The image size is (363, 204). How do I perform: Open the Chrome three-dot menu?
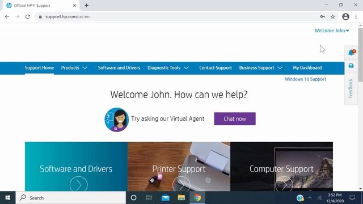tap(356, 16)
